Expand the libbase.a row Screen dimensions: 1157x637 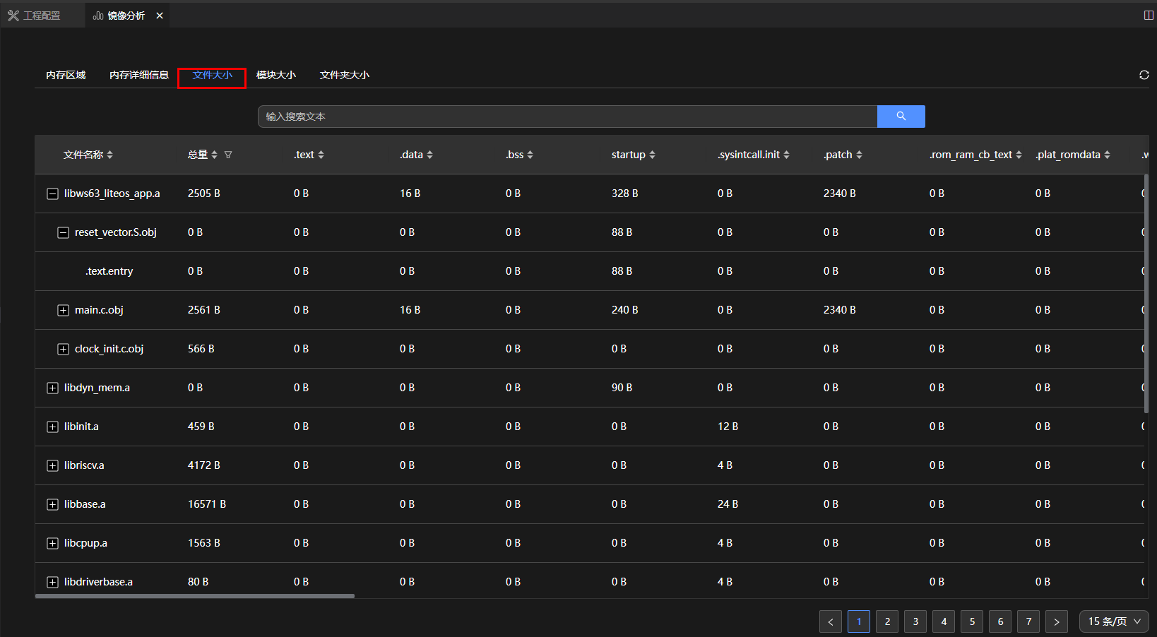(x=52, y=504)
